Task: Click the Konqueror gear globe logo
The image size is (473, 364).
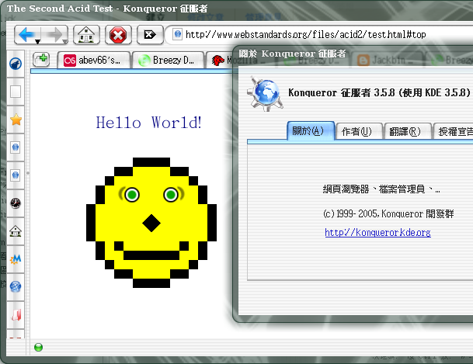Action: tap(265, 93)
